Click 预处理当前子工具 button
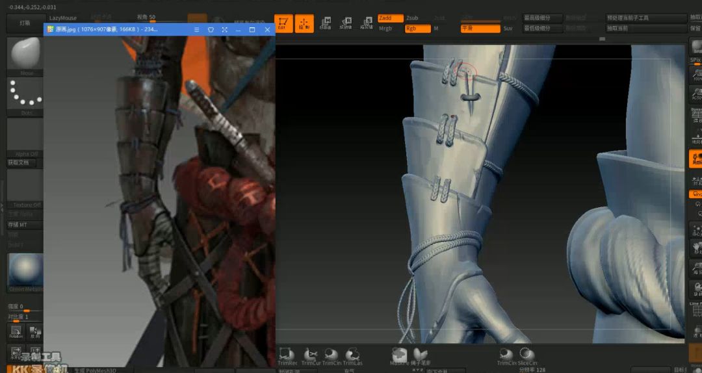The width and height of the screenshot is (702, 373). 646,18
